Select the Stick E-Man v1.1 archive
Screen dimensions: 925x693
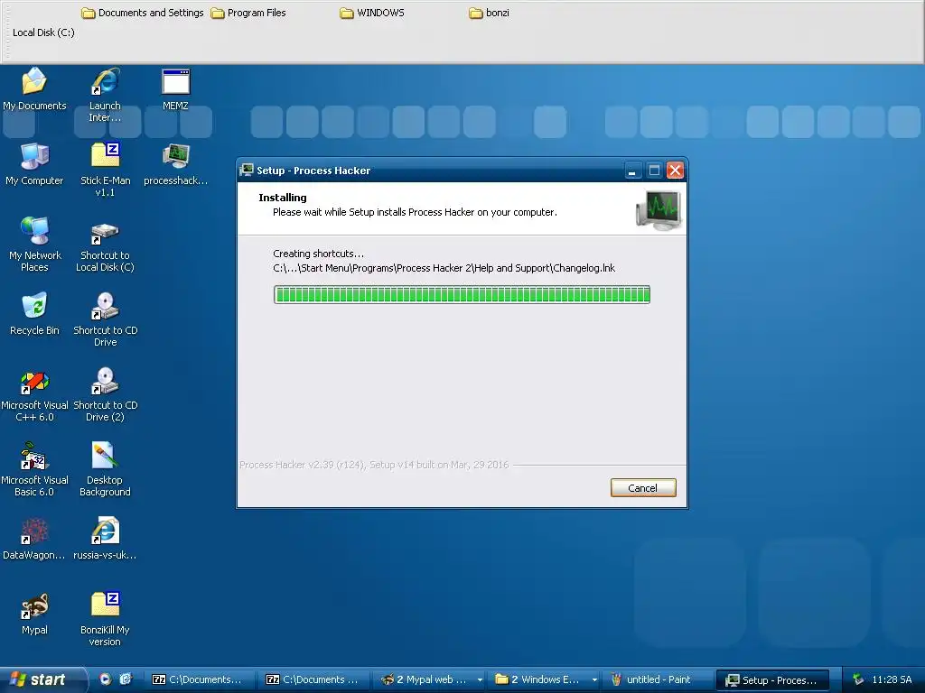coord(105,170)
